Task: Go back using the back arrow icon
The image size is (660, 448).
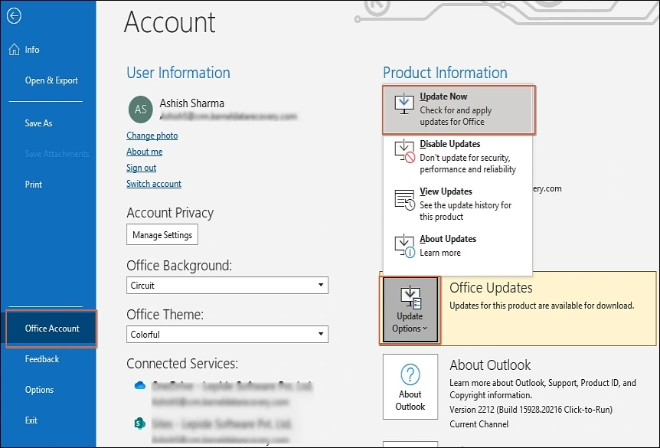Action: click(x=14, y=16)
